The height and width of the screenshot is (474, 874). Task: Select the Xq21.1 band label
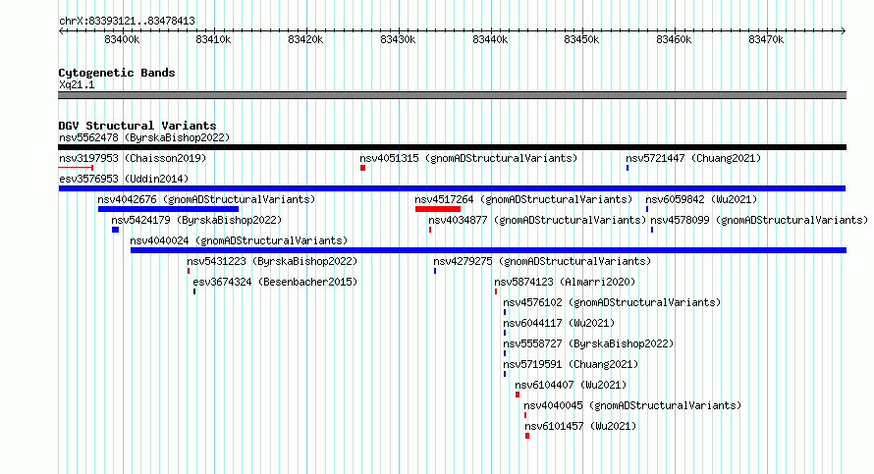tap(77, 84)
